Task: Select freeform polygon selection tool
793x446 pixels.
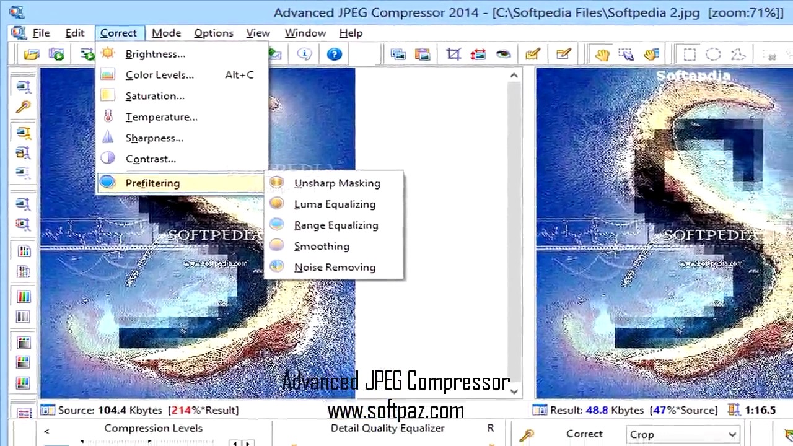Action: click(x=738, y=55)
